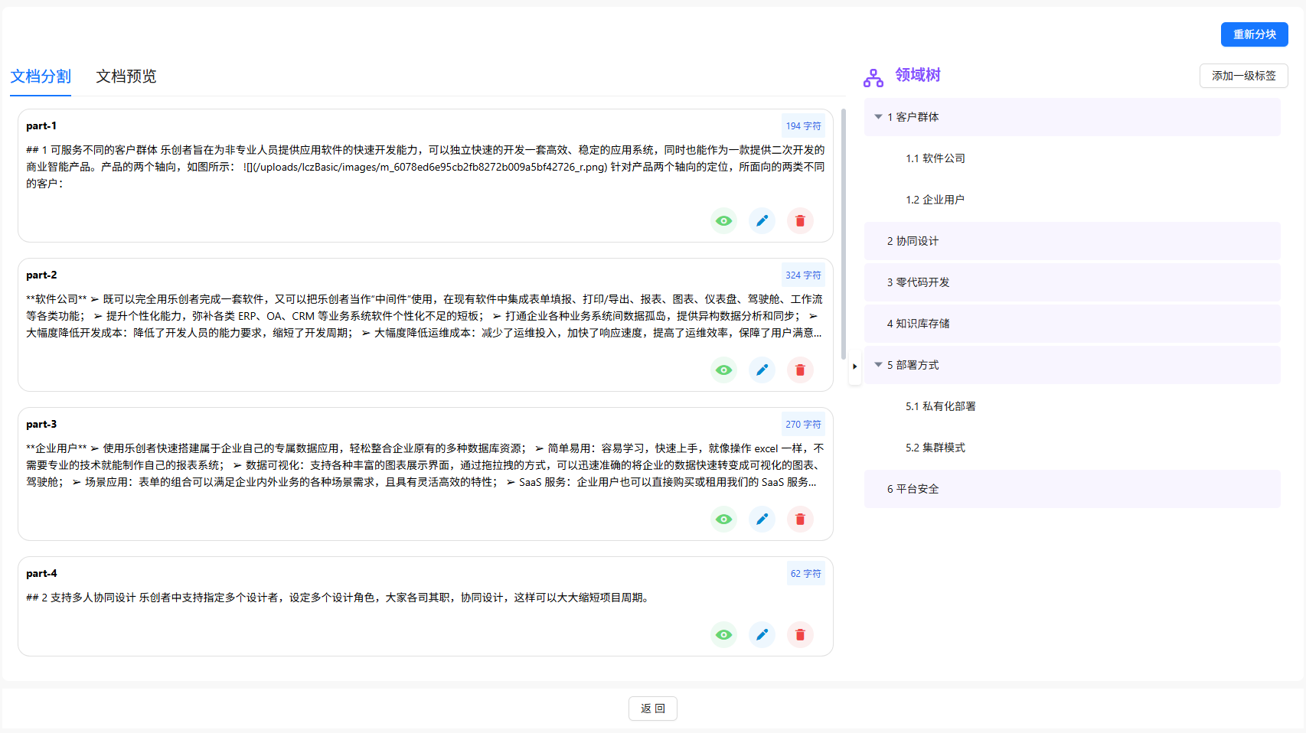Click the 重新分块 button
Screen dimensions: 1306x733
pyautogui.click(x=1254, y=34)
